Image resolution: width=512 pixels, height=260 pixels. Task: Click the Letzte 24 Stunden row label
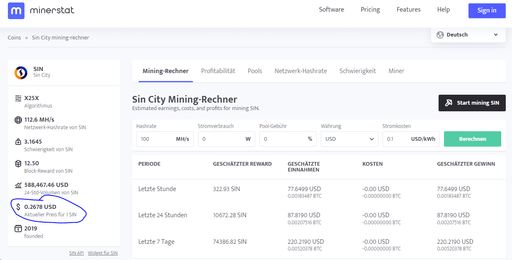pyautogui.click(x=163, y=215)
